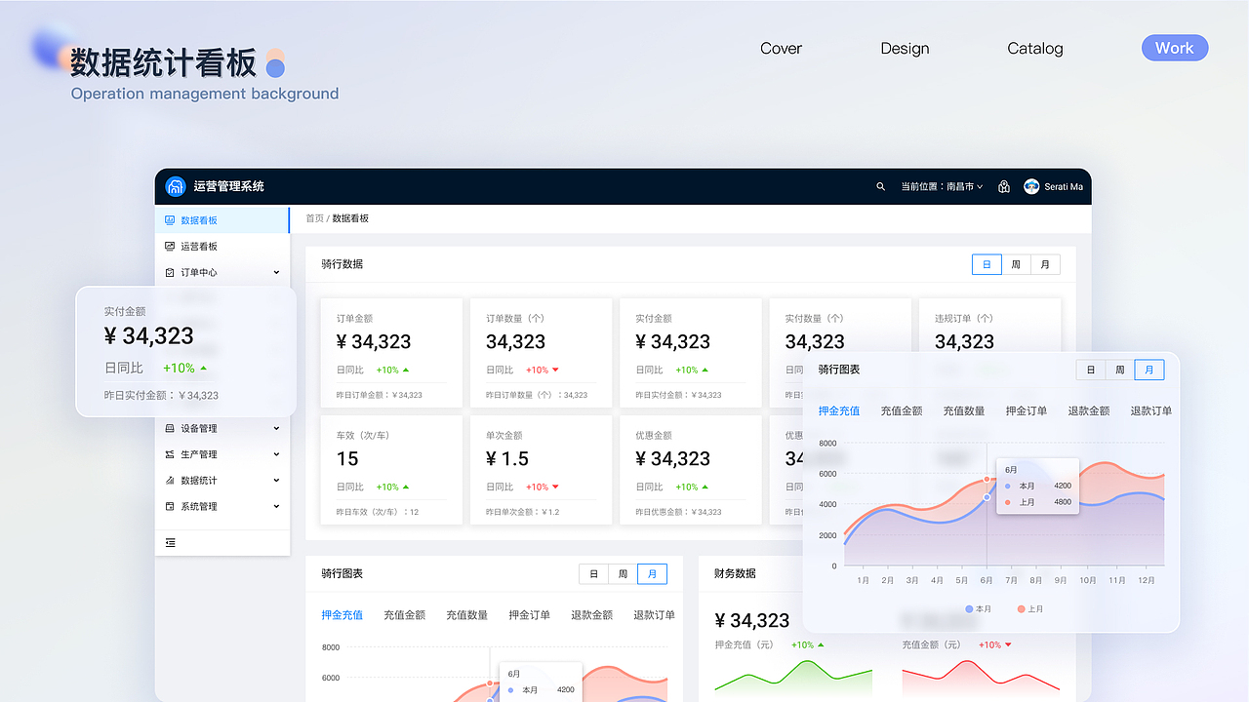The height and width of the screenshot is (702, 1249).
Task: Click the 运营管理系统 logo icon
Action: (176, 186)
